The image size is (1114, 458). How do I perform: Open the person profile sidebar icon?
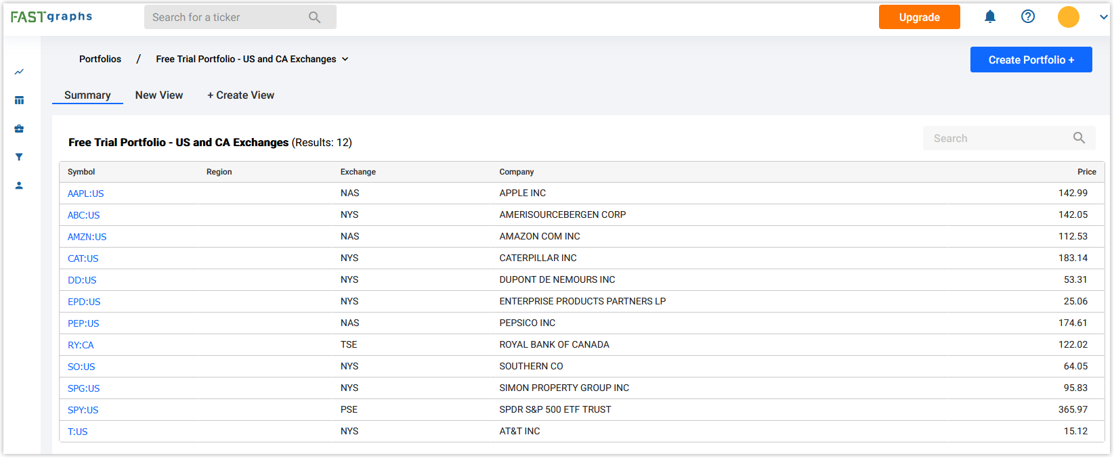(19, 185)
